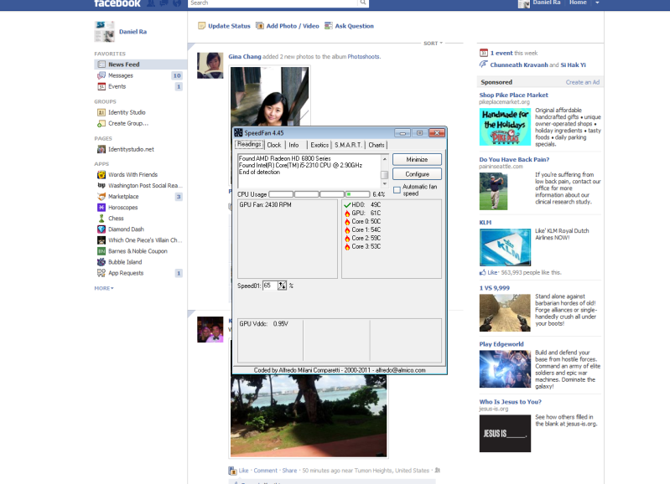Switch to the S.M.A.R.T. tab
670x484 pixels.
pyautogui.click(x=348, y=145)
